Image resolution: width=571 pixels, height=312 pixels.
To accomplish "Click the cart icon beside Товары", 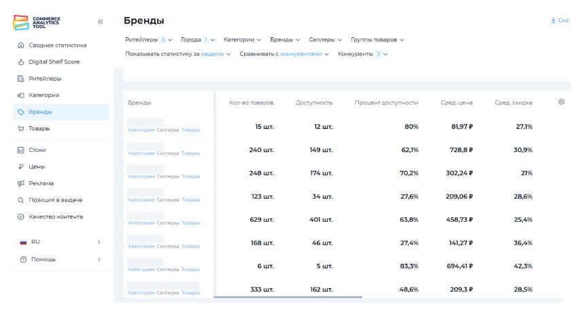I will point(21,129).
